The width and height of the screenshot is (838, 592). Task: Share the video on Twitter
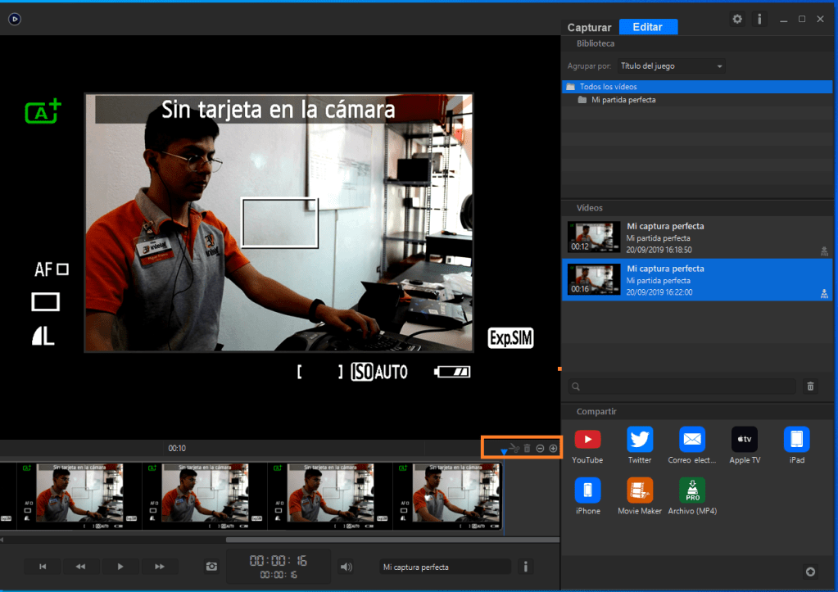(x=640, y=440)
